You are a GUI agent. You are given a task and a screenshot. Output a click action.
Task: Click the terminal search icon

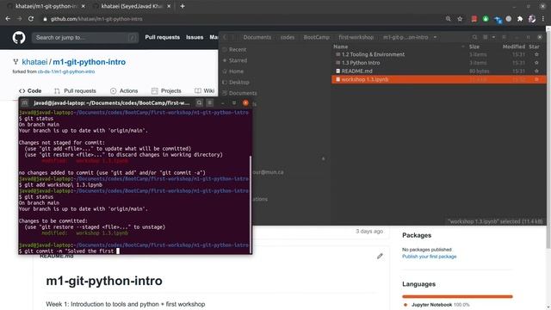199,102
